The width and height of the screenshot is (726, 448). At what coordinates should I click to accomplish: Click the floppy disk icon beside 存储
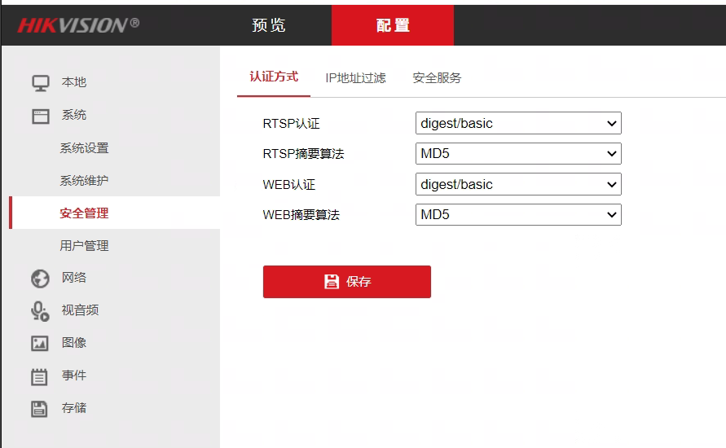(x=40, y=409)
